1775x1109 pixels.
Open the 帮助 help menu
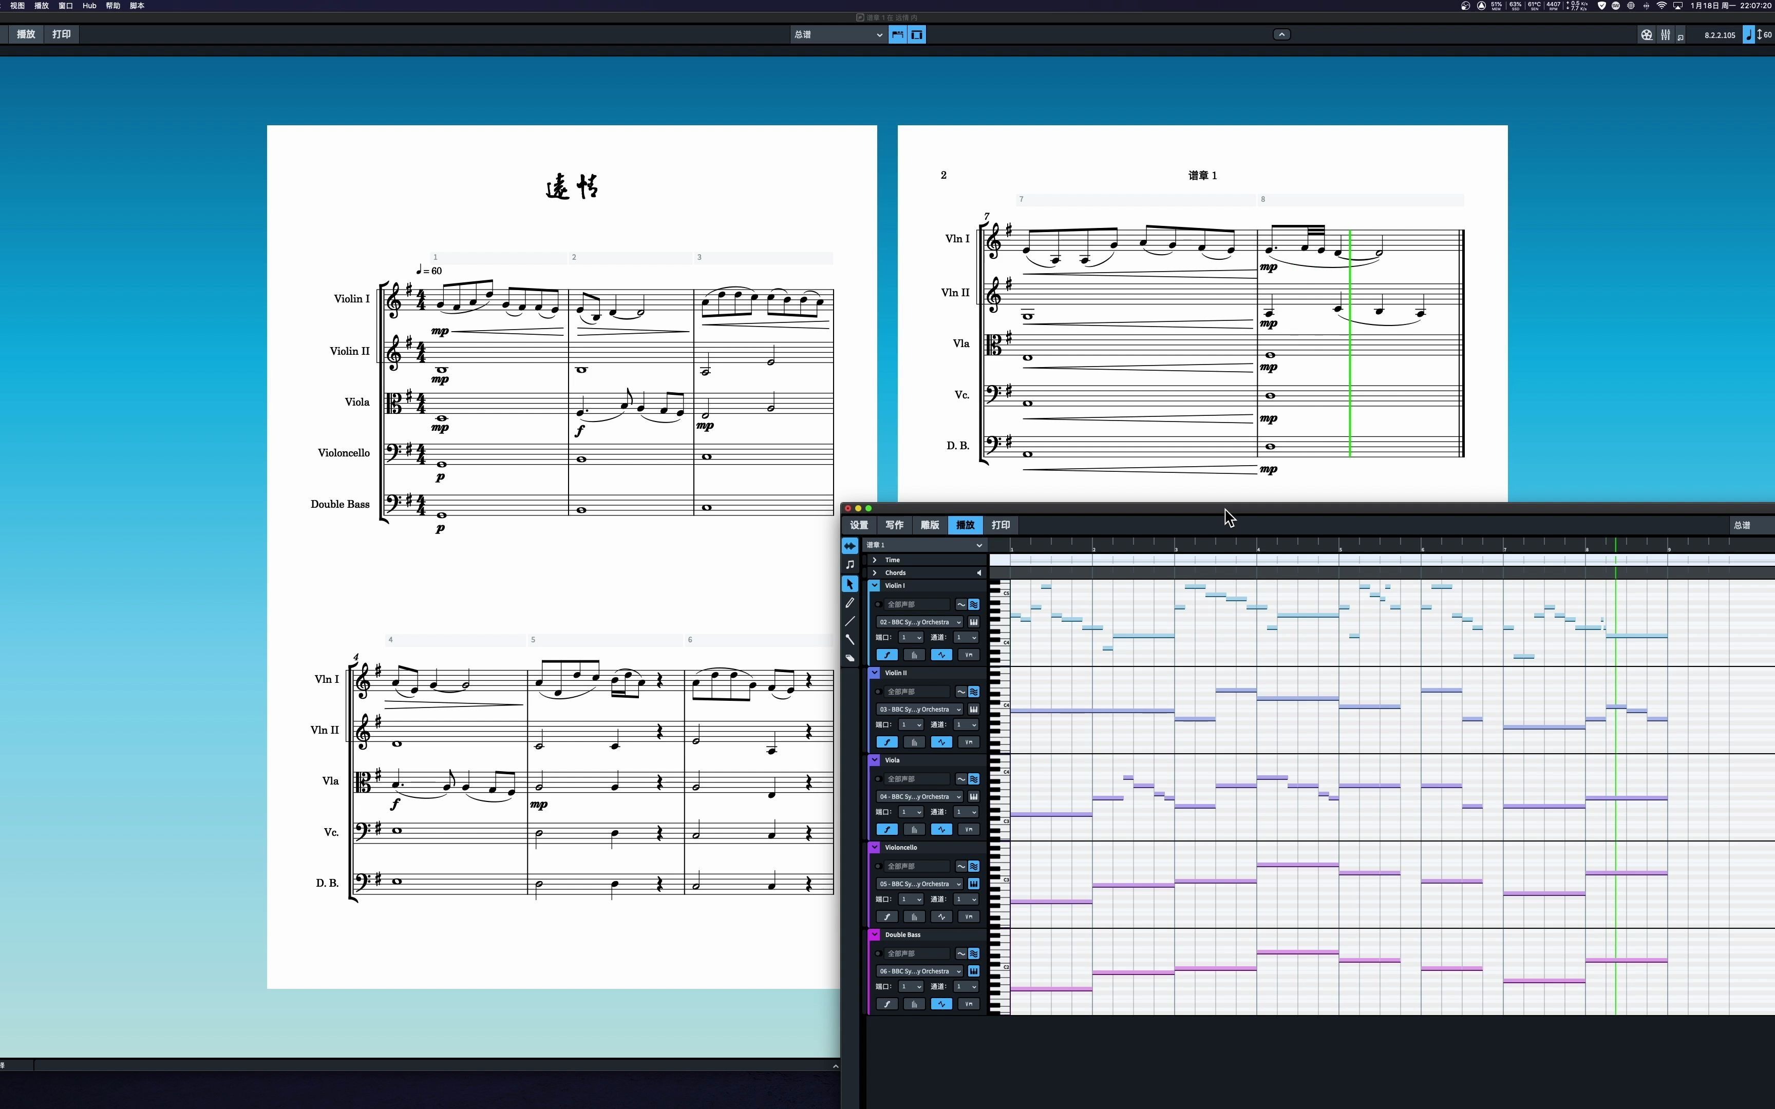112,5
